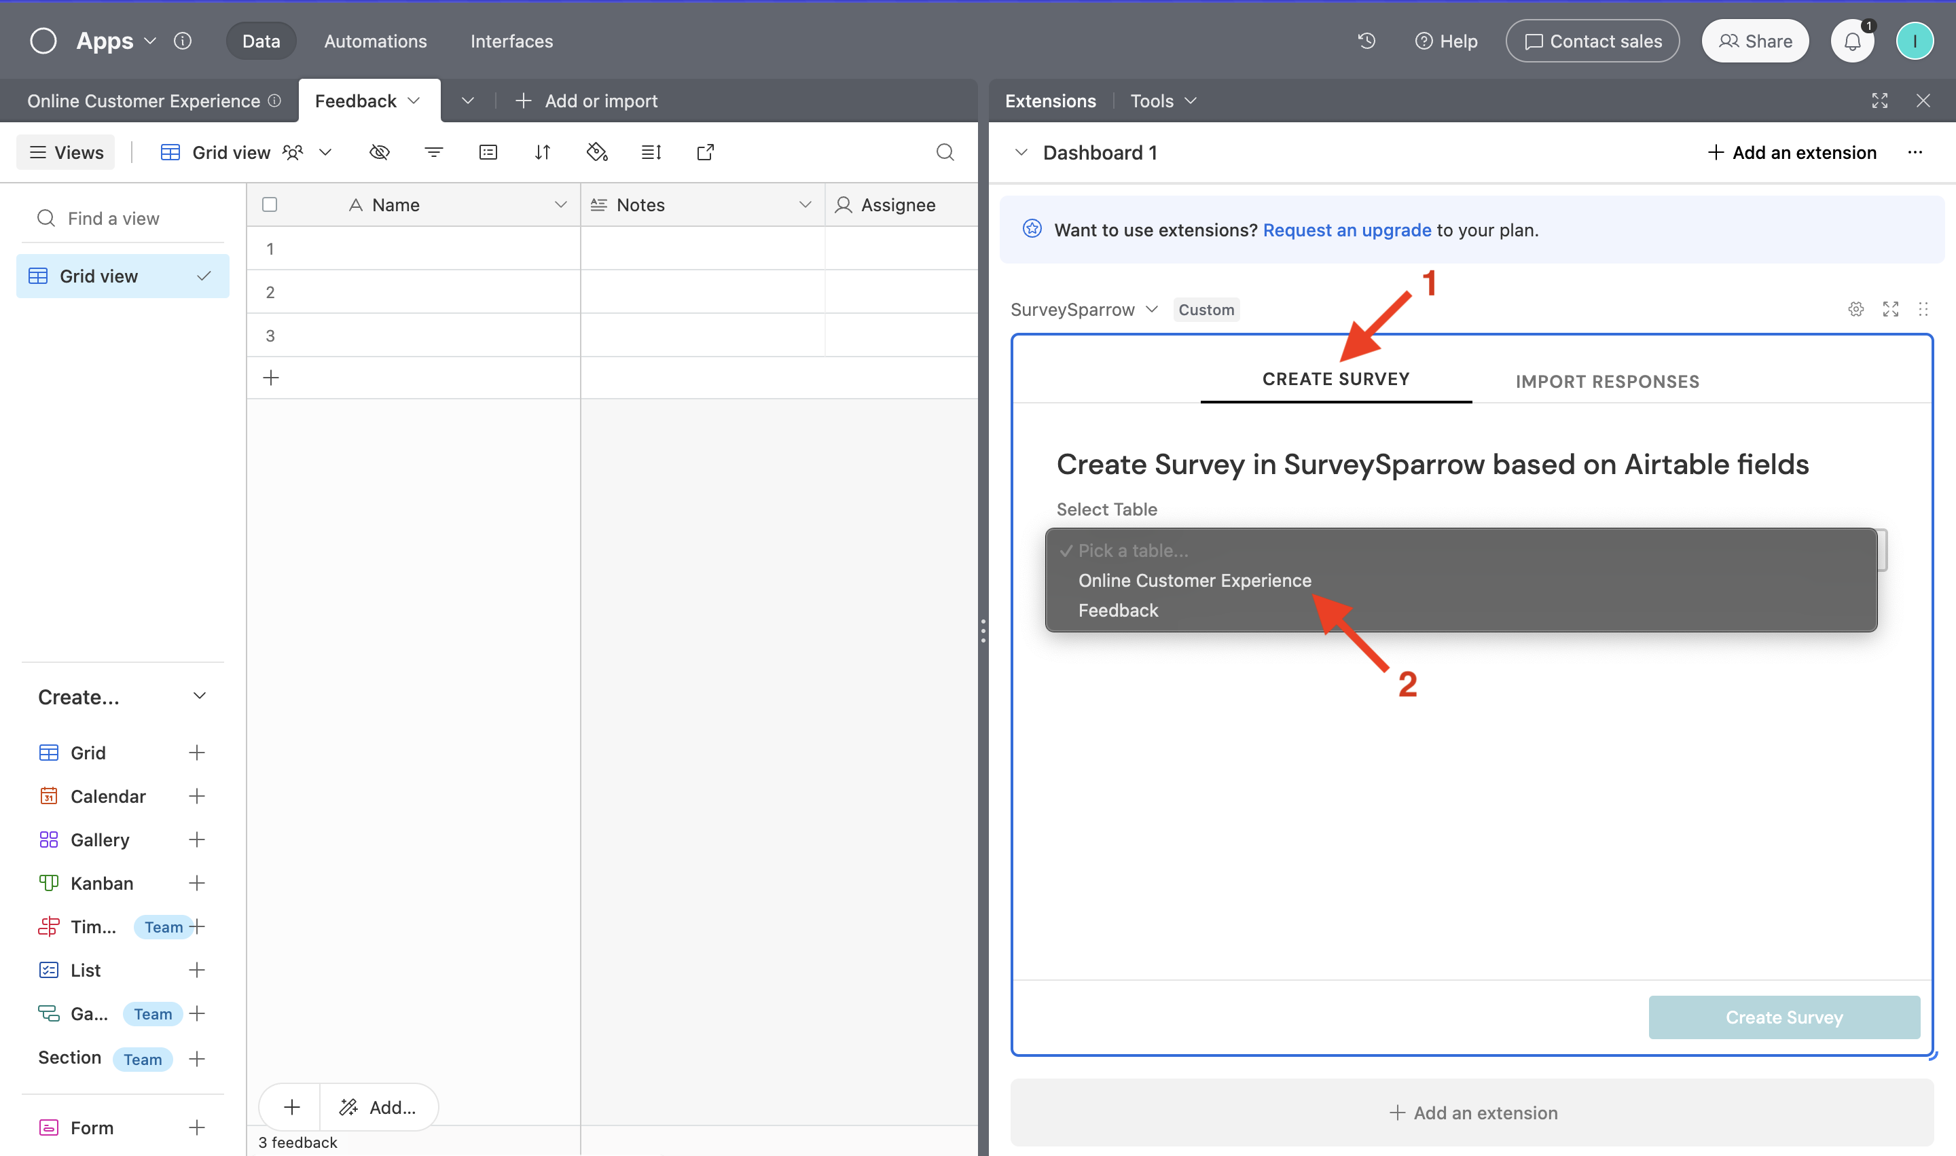Switch to Import Responses tab
Screen dimensions: 1956x1156
[x=1607, y=381]
